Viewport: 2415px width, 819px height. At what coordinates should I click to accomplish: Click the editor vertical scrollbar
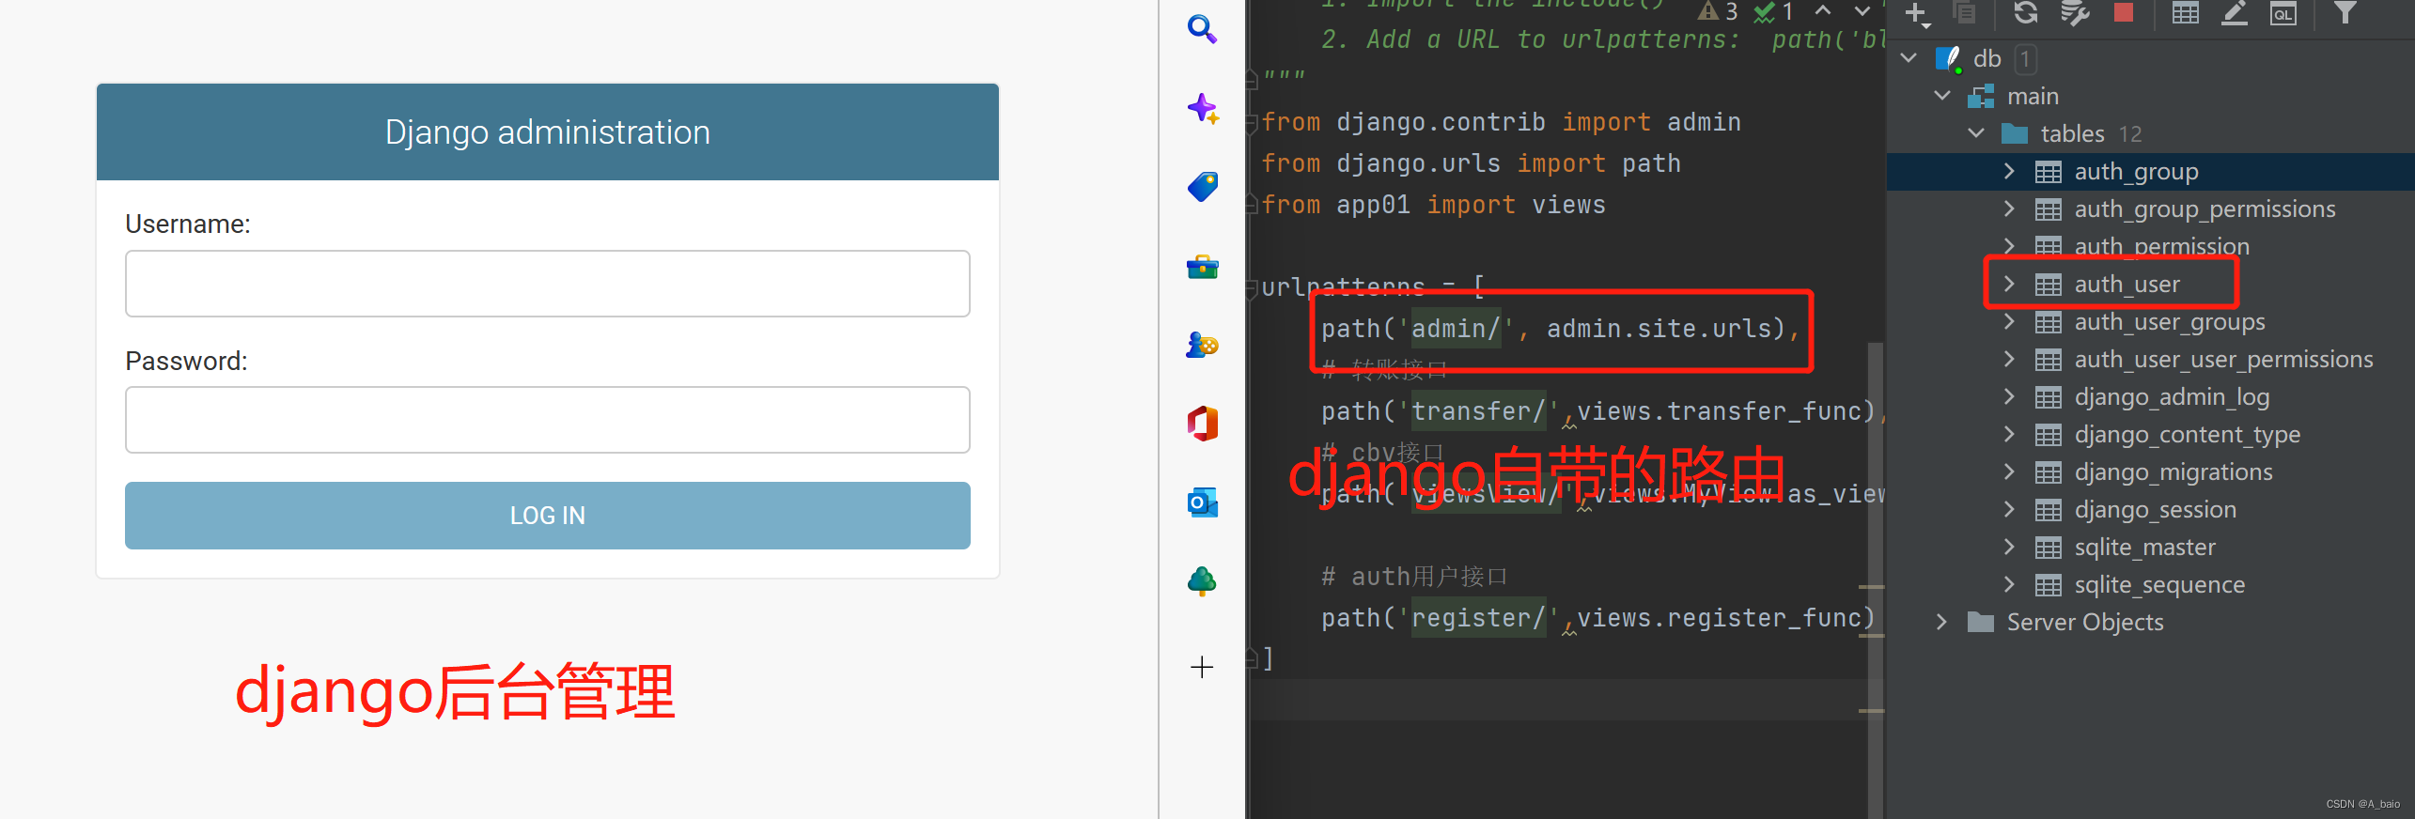point(1875,579)
